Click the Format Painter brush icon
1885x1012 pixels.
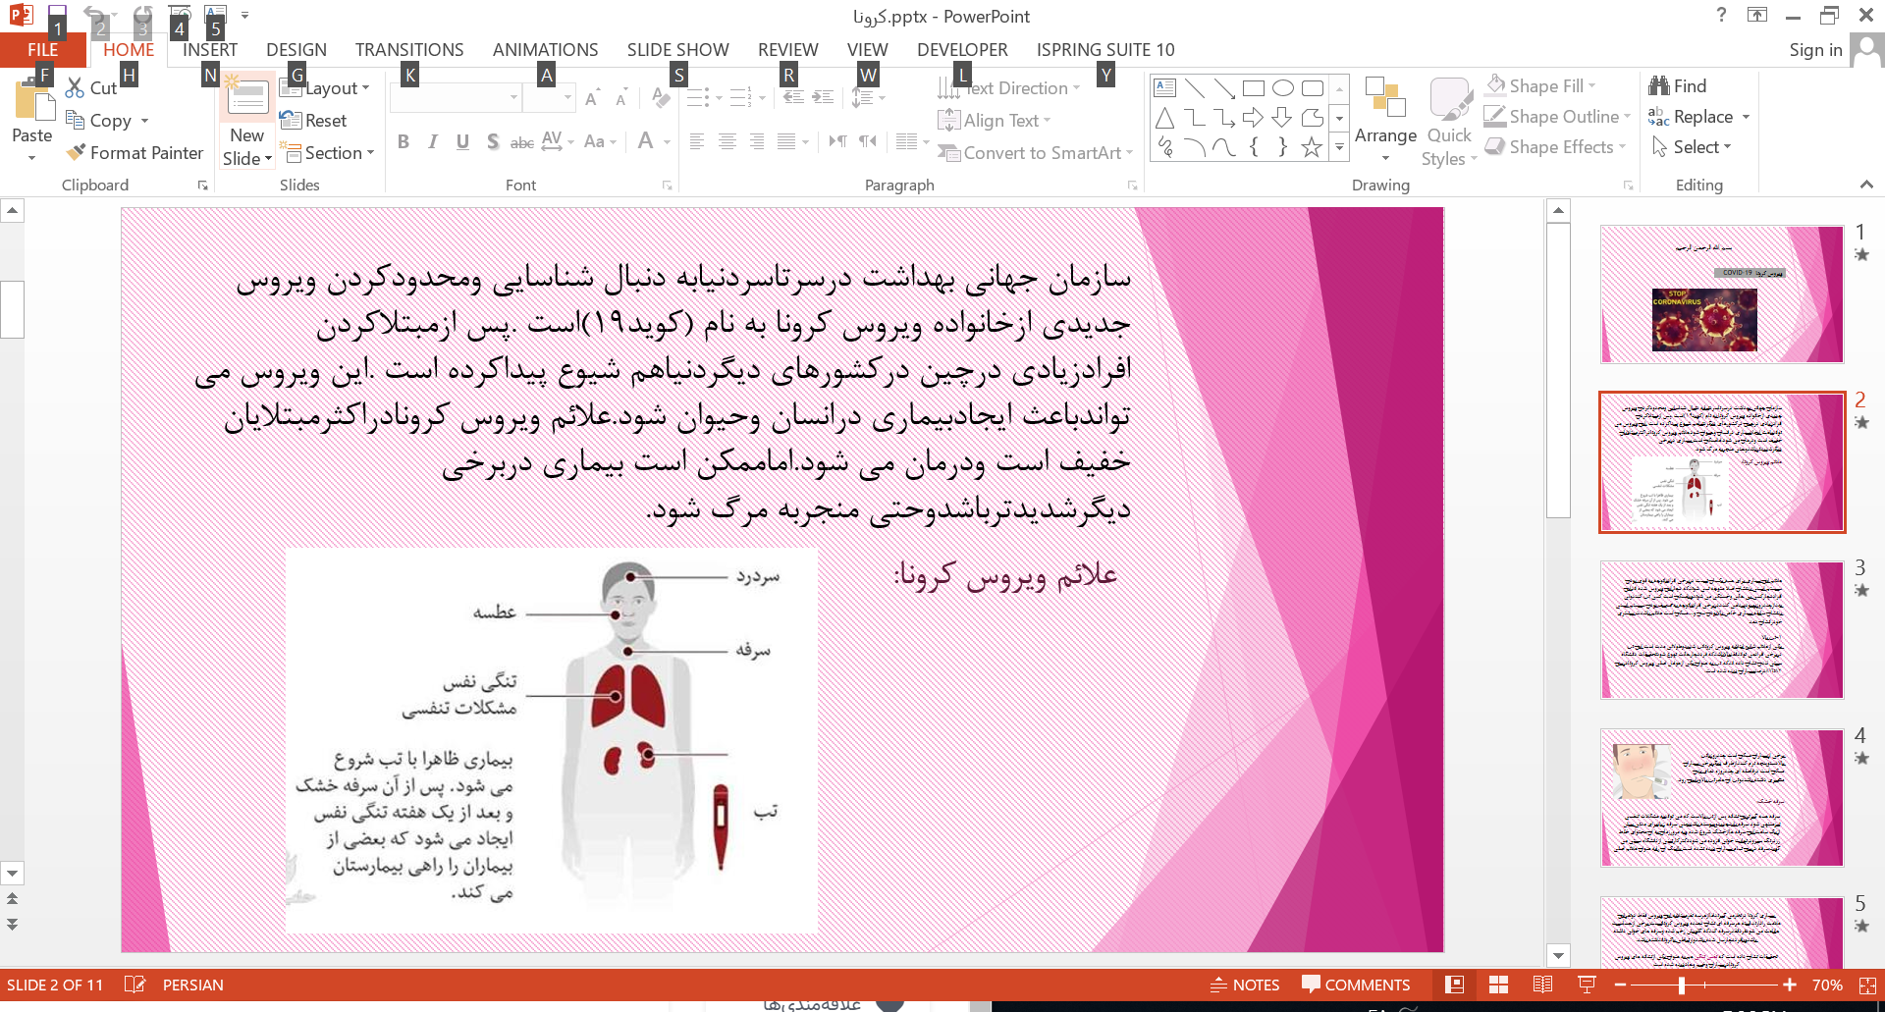(76, 152)
